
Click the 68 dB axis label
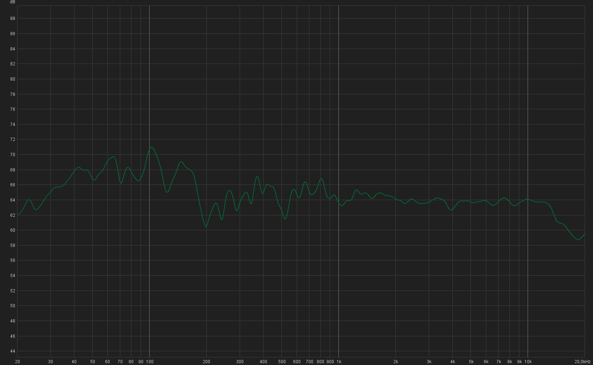click(13, 170)
